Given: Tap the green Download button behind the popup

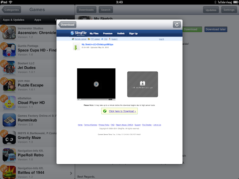Looking at the screenshot, I should [193, 29].
